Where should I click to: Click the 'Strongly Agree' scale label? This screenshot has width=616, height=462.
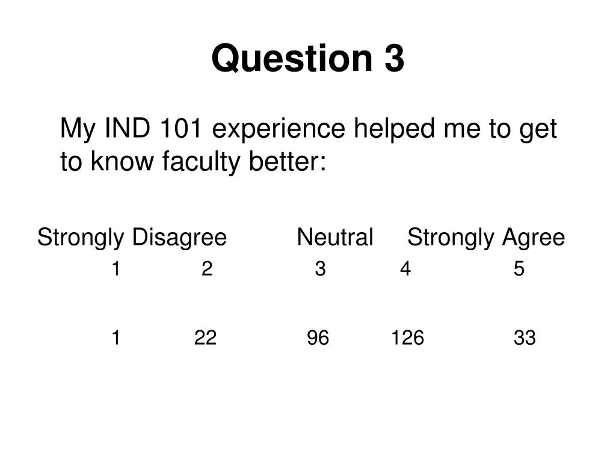(x=486, y=238)
